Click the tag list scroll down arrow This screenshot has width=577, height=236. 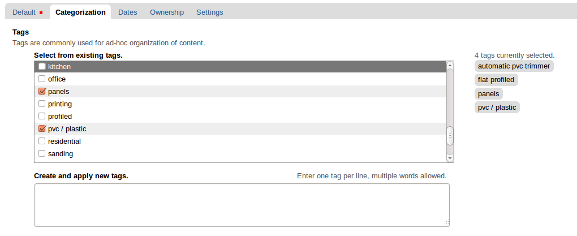click(450, 158)
